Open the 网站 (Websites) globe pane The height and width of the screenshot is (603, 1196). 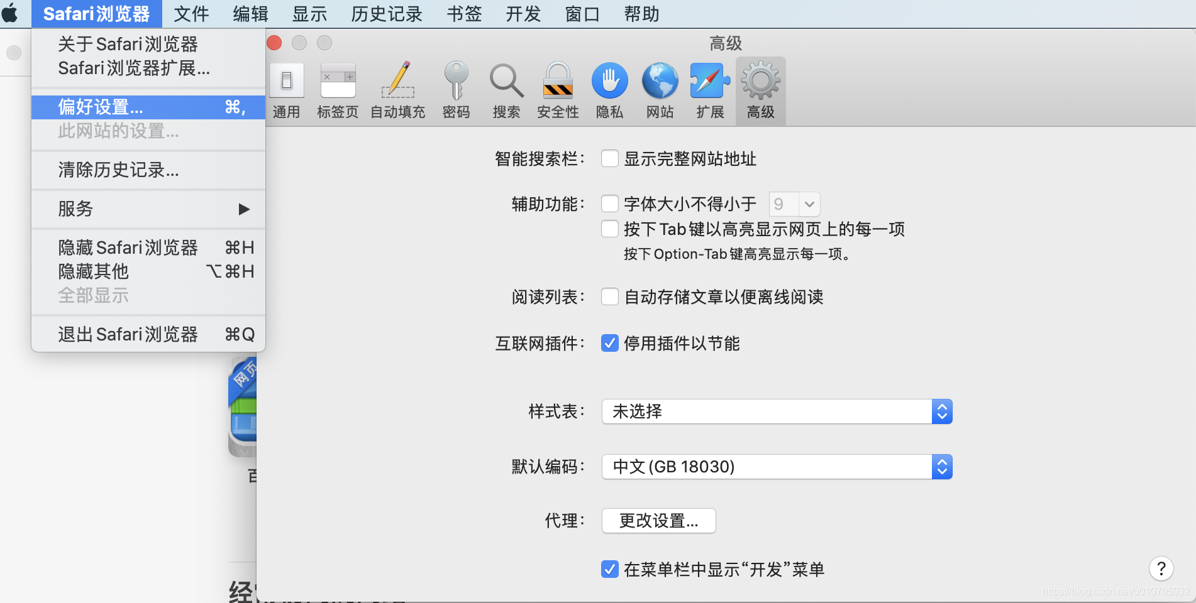coord(660,91)
